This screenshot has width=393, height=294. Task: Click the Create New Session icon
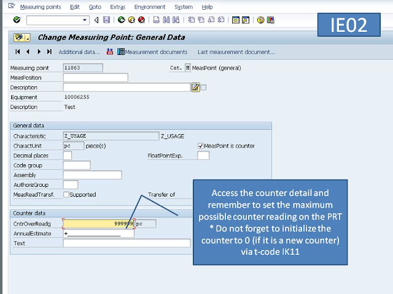click(236, 20)
